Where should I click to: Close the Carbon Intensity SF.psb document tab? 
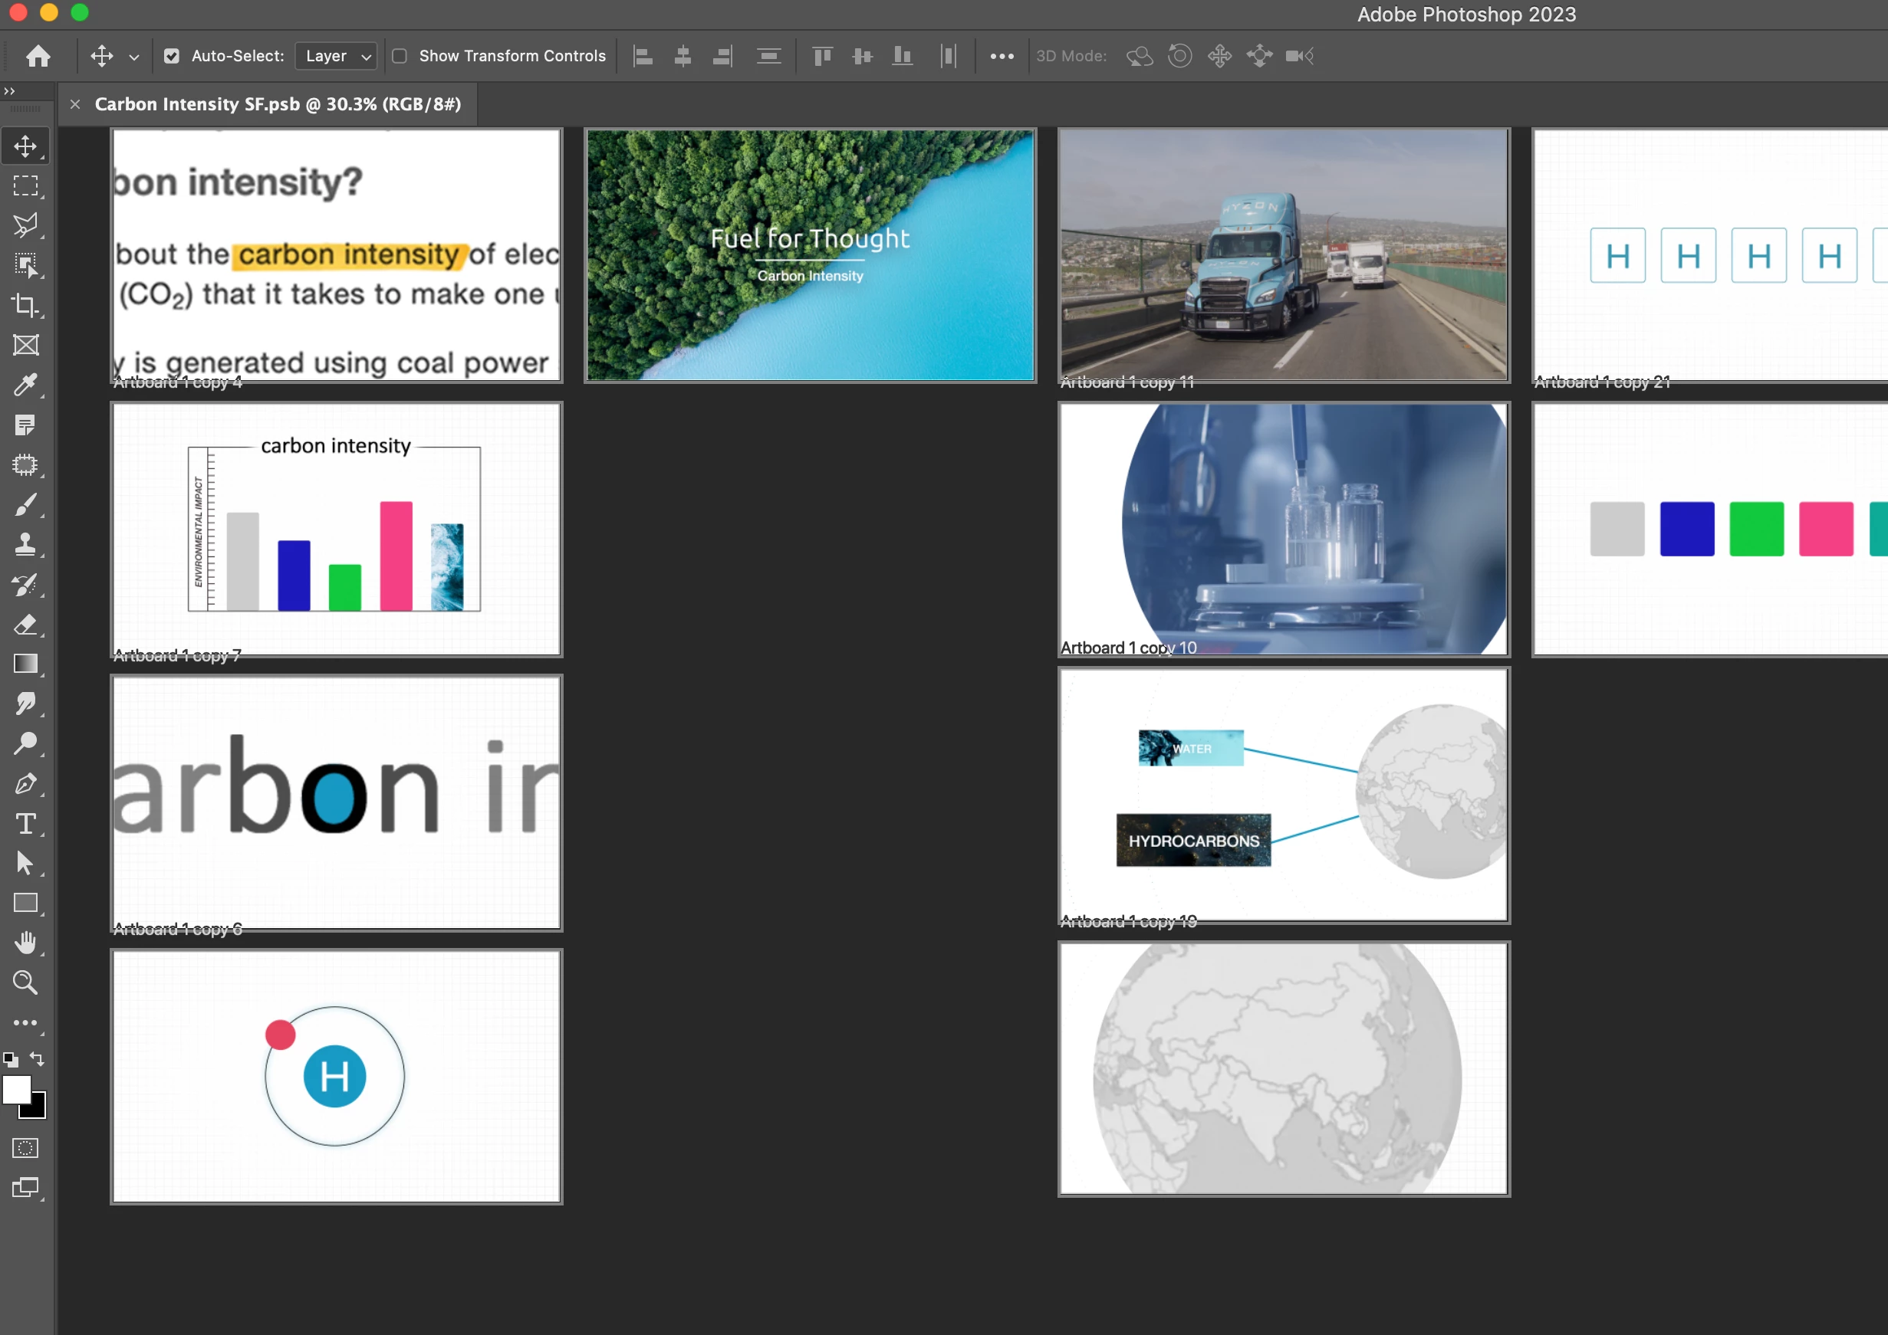[x=75, y=104]
